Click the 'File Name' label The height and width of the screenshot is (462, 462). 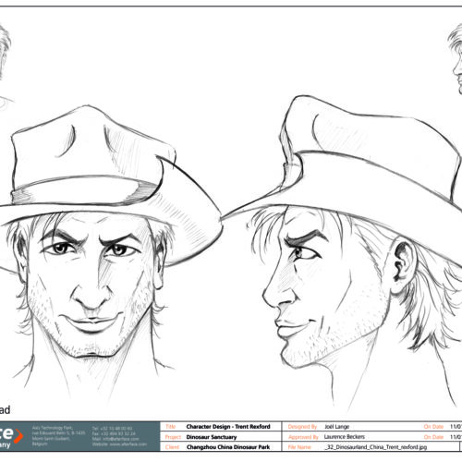click(299, 447)
